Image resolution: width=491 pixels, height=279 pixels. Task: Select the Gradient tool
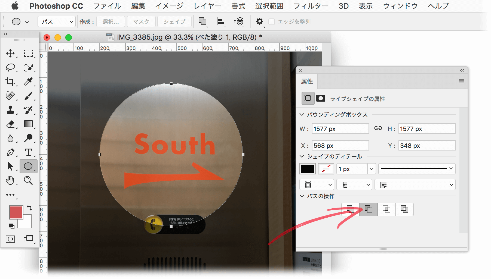click(x=28, y=124)
